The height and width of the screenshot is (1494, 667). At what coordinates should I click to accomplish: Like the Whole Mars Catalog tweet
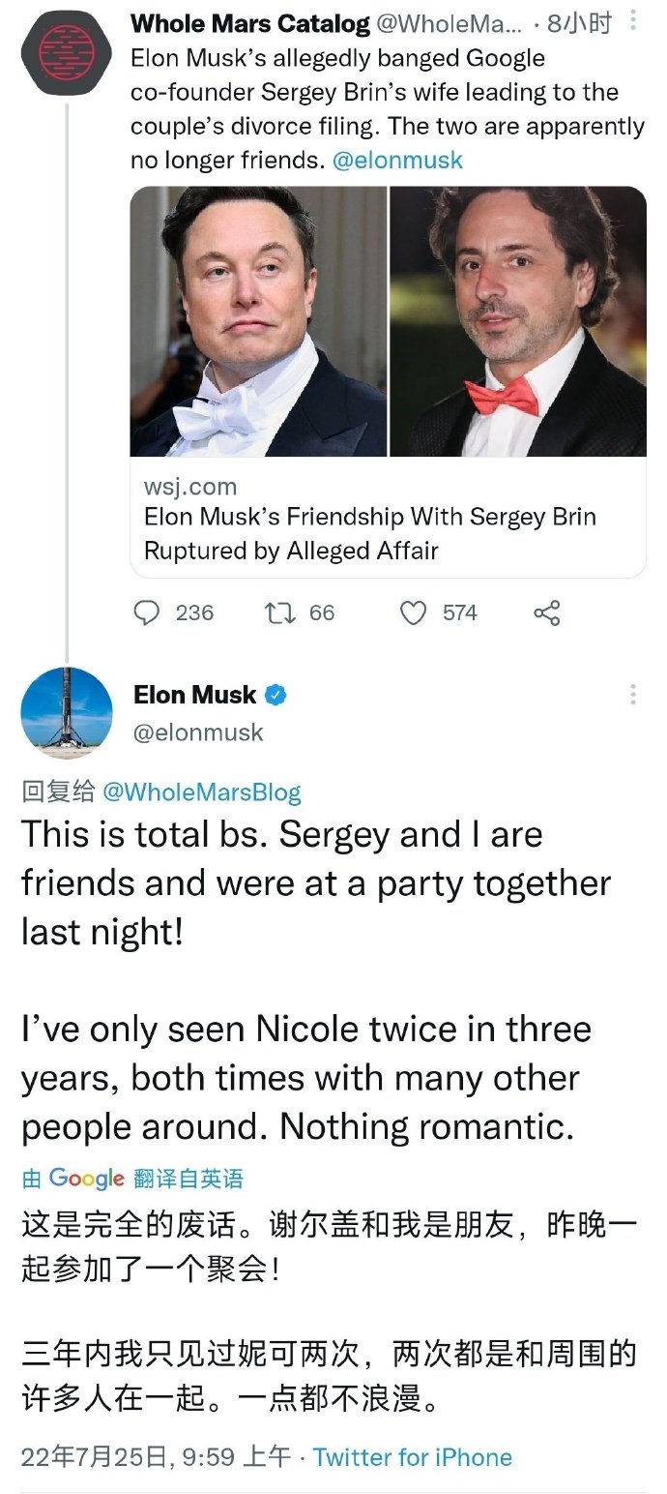(x=413, y=613)
